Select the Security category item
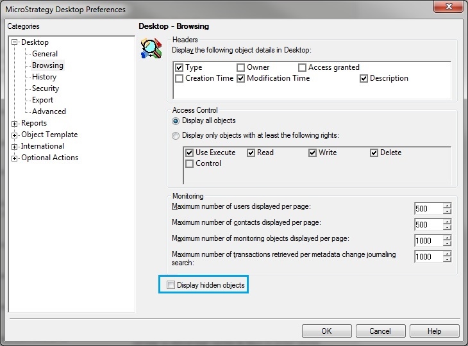The image size is (468, 346). click(x=46, y=88)
